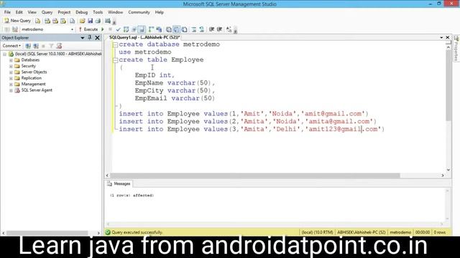Save the query with the floppy disk icon
The width and height of the screenshot is (460, 258).
[x=90, y=21]
